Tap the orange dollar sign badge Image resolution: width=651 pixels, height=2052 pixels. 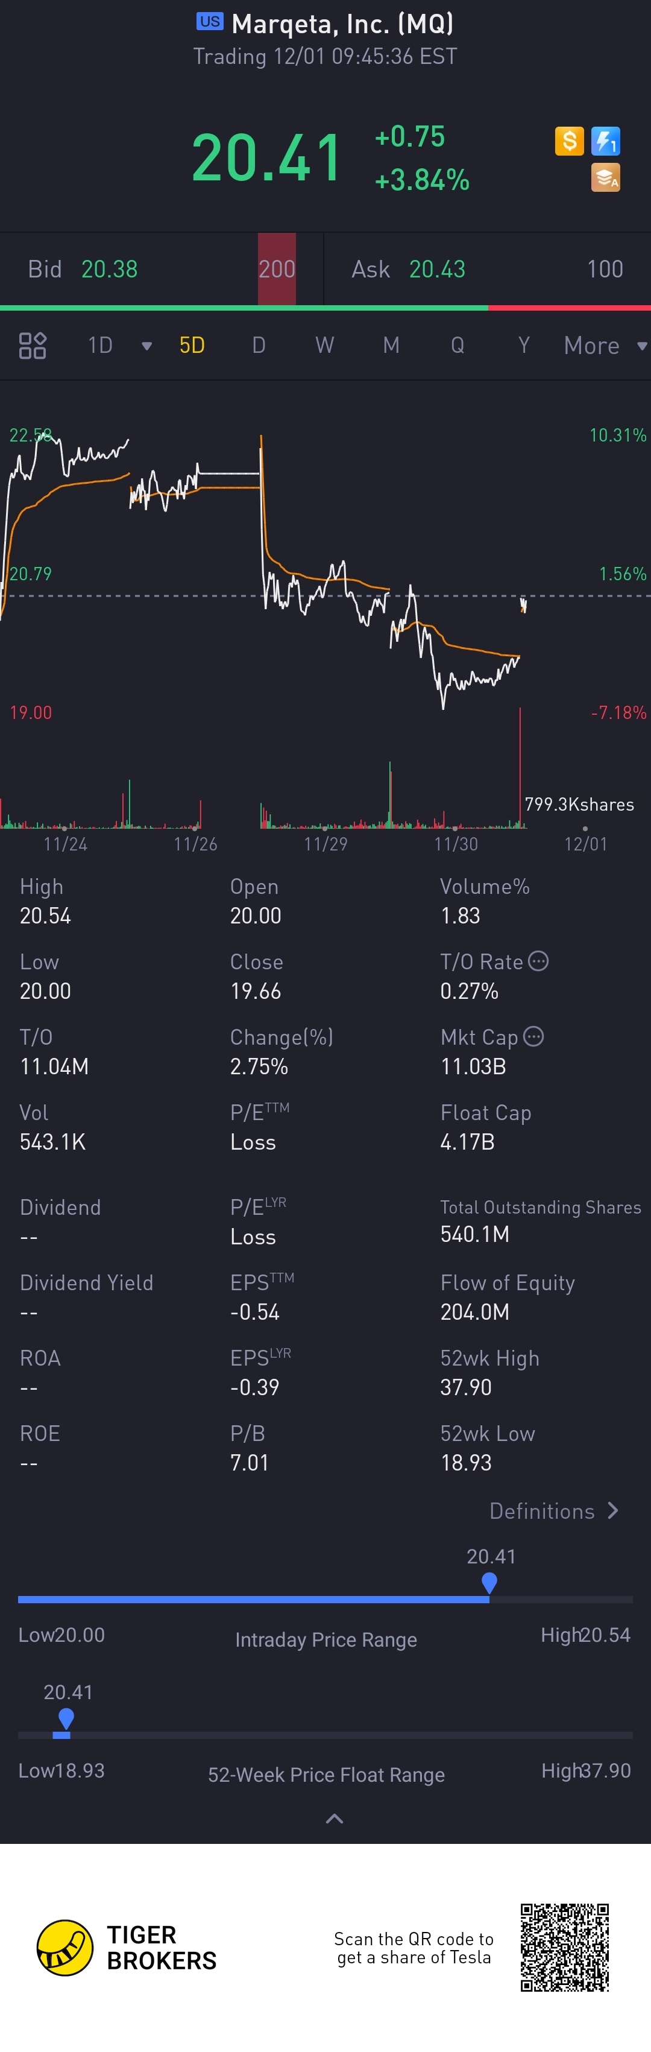point(569,141)
